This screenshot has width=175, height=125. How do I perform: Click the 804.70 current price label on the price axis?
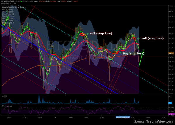(x=171, y=53)
